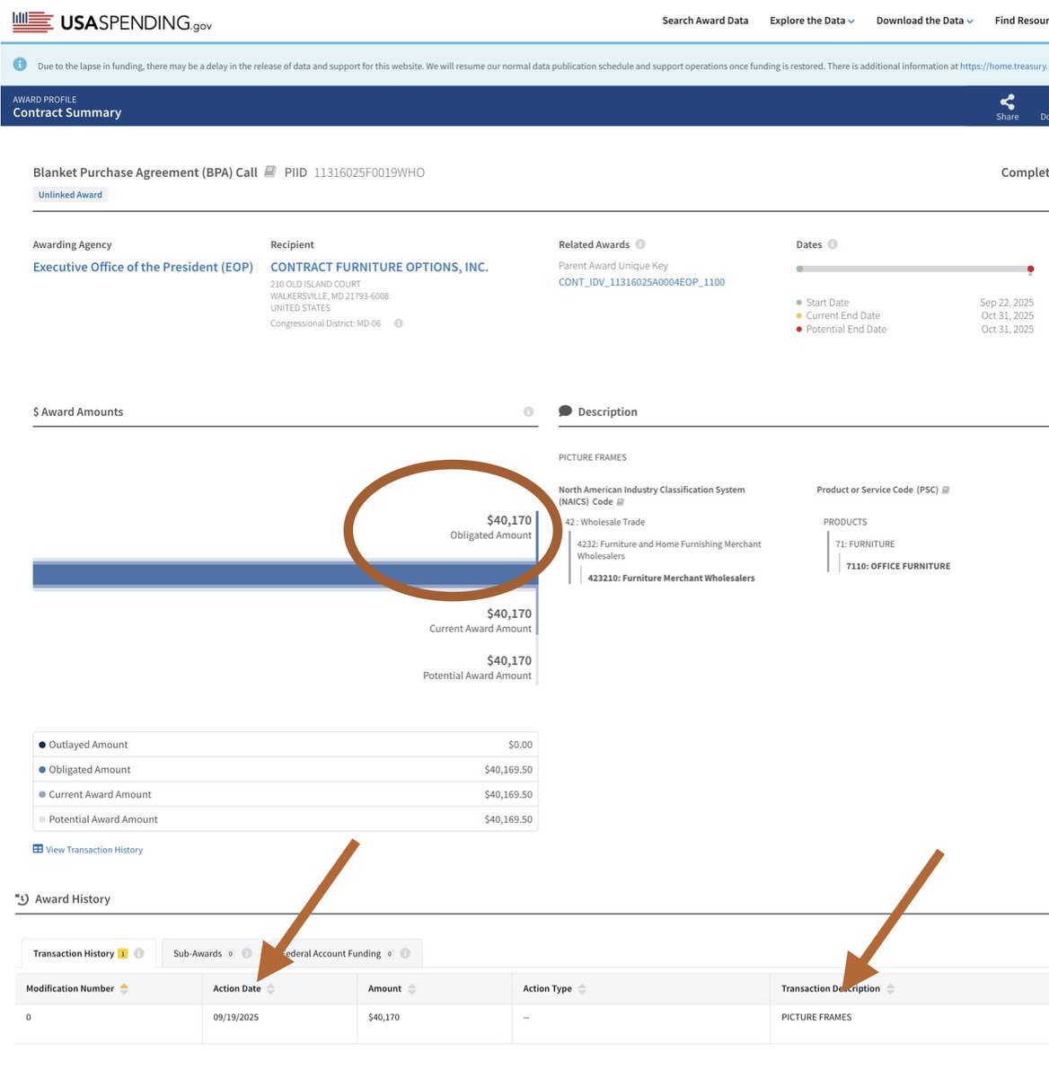Open parent award CONT_IDV_11316025A0004EOP_1100 link

[641, 282]
